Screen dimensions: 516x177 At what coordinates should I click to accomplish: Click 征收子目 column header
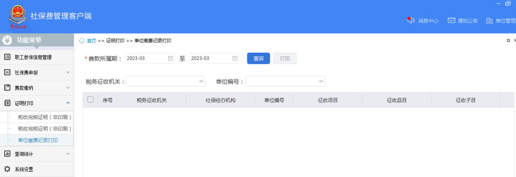coord(466,100)
